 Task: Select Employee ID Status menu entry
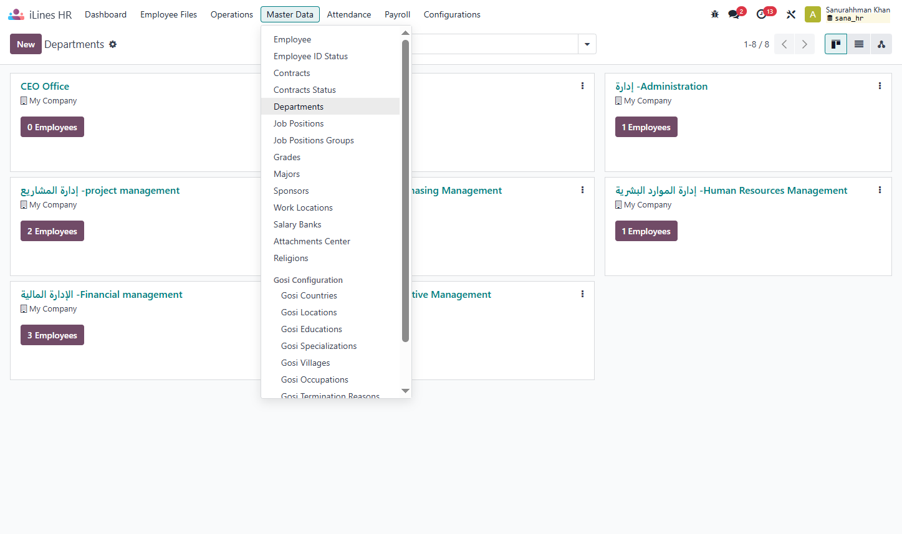(x=330, y=56)
